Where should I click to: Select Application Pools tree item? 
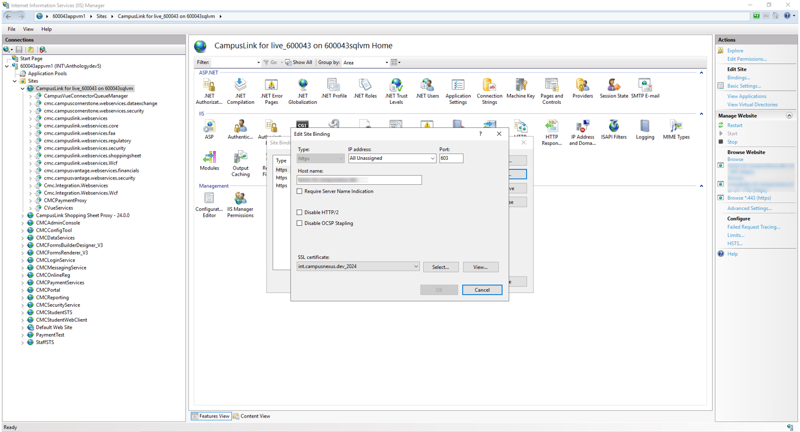47,74
